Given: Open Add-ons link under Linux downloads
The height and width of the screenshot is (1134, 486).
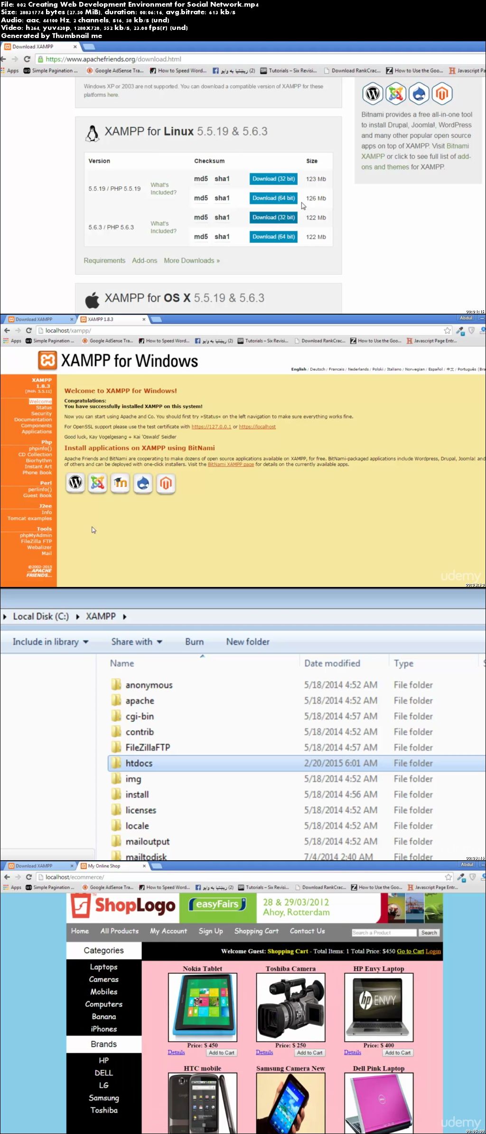Looking at the screenshot, I should 145,260.
